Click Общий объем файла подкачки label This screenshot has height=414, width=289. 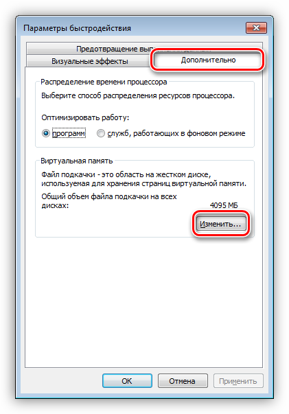109,201
